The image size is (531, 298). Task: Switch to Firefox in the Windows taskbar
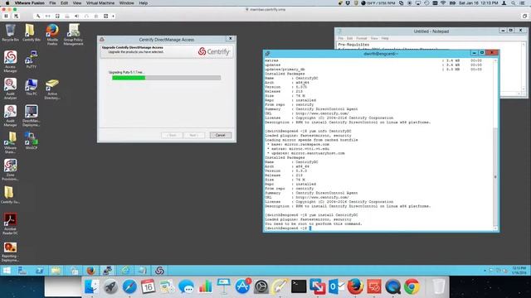click(x=90, y=271)
